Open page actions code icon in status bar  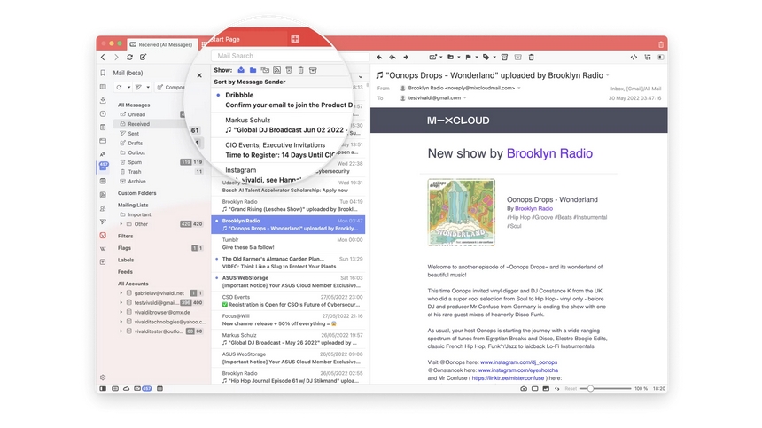click(557, 389)
